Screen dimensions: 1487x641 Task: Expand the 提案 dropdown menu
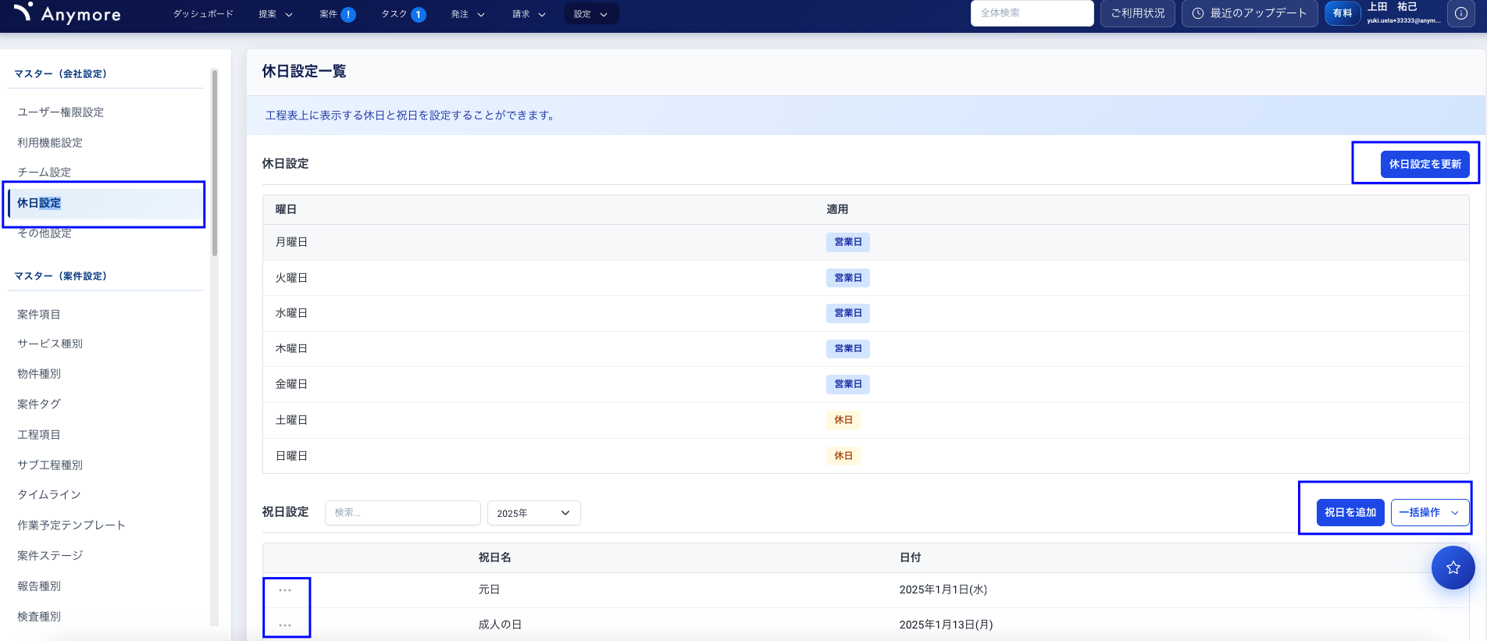coord(276,14)
